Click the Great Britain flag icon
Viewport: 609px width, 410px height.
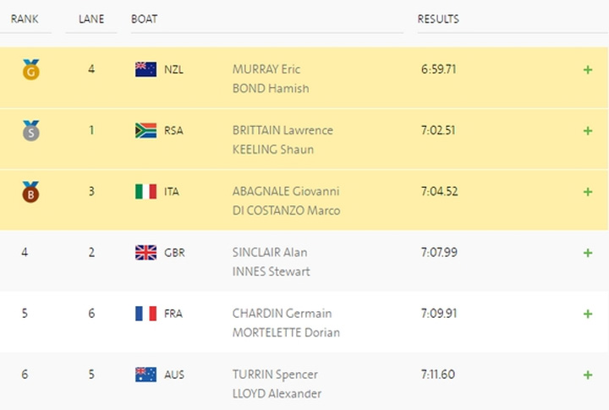145,252
